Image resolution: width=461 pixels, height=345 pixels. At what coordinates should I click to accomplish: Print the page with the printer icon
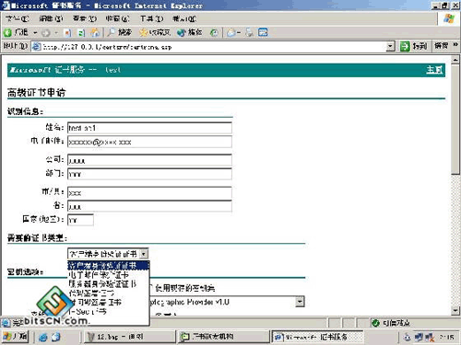[249, 32]
